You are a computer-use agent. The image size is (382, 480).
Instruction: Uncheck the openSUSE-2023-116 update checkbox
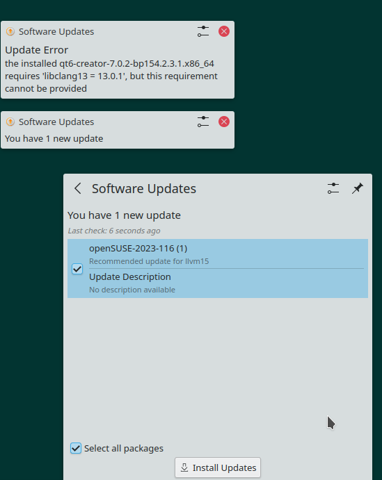(77, 269)
